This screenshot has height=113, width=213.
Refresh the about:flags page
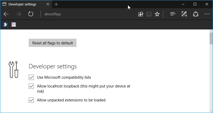[x=31, y=14]
